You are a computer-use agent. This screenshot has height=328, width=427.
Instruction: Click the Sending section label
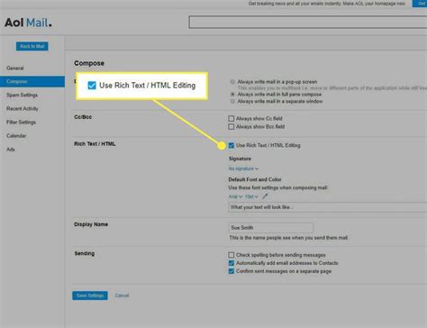click(x=85, y=253)
